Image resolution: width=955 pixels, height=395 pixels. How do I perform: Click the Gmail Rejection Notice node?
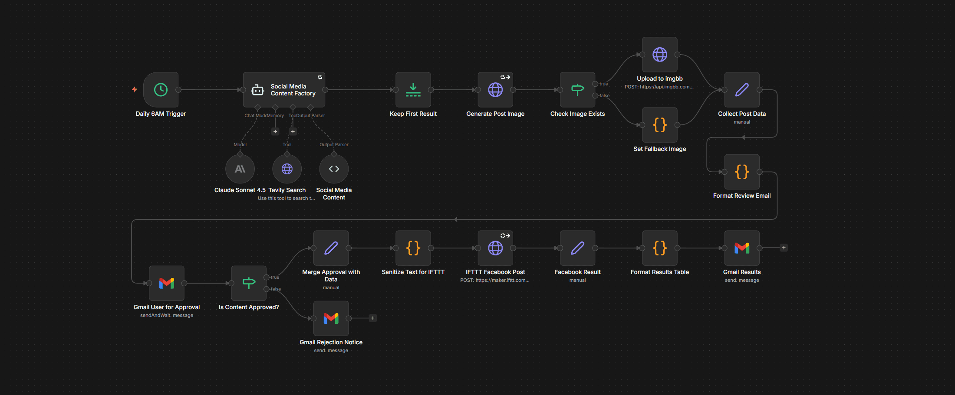pyautogui.click(x=331, y=318)
